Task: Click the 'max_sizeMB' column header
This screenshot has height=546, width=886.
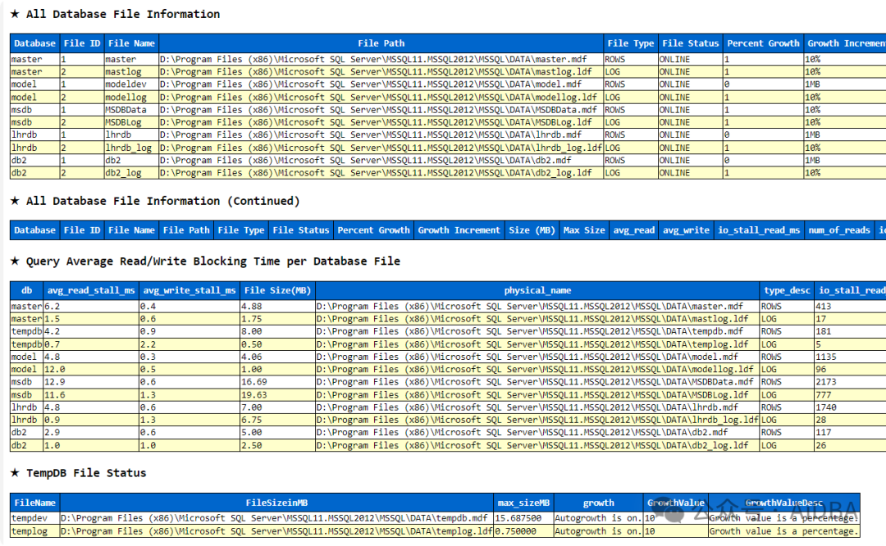Action: 523,503
